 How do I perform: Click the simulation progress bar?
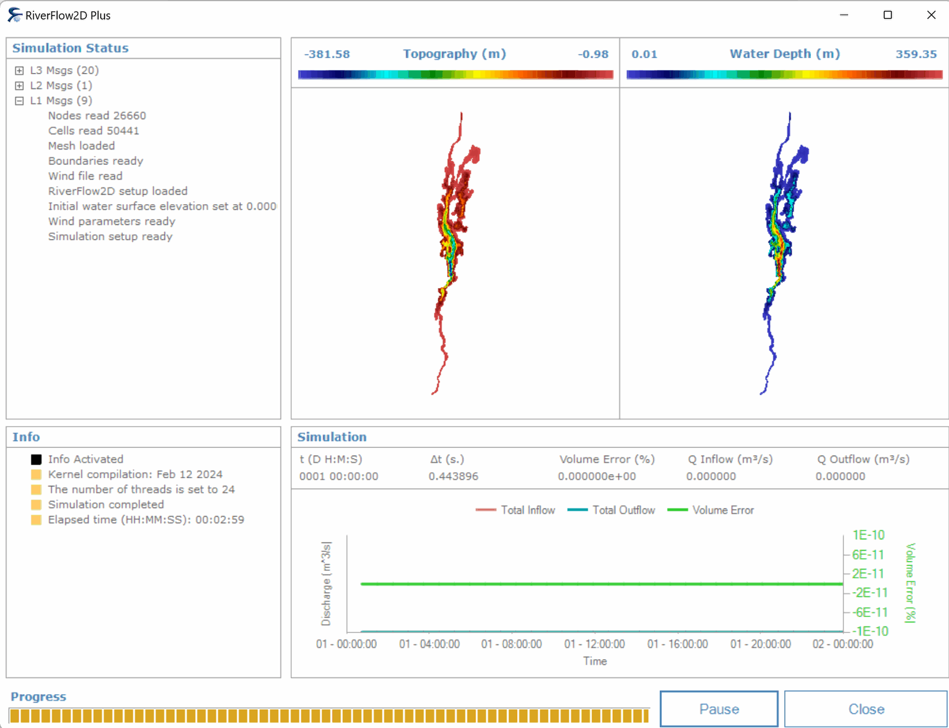pyautogui.click(x=329, y=716)
